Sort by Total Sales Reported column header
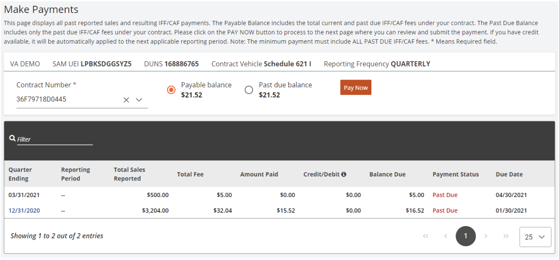Viewport: 559px width, 260px height. click(x=129, y=174)
